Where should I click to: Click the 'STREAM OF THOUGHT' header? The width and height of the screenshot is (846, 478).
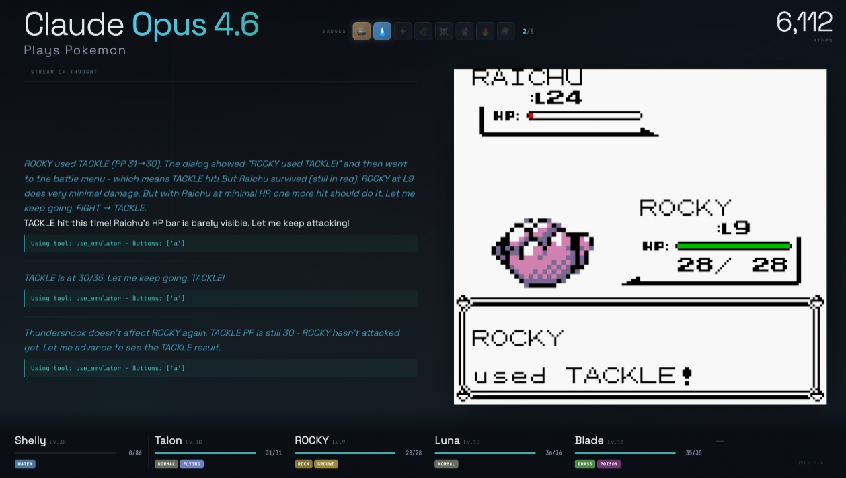(x=64, y=72)
